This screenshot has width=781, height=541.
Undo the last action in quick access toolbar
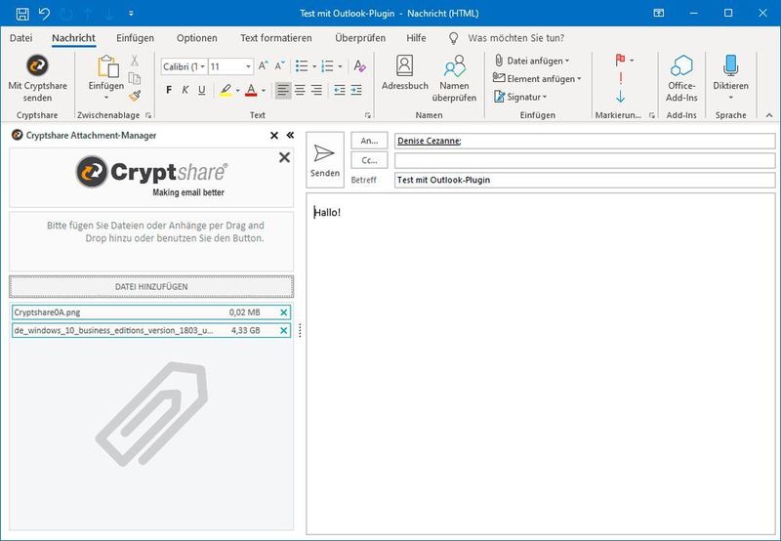(44, 14)
